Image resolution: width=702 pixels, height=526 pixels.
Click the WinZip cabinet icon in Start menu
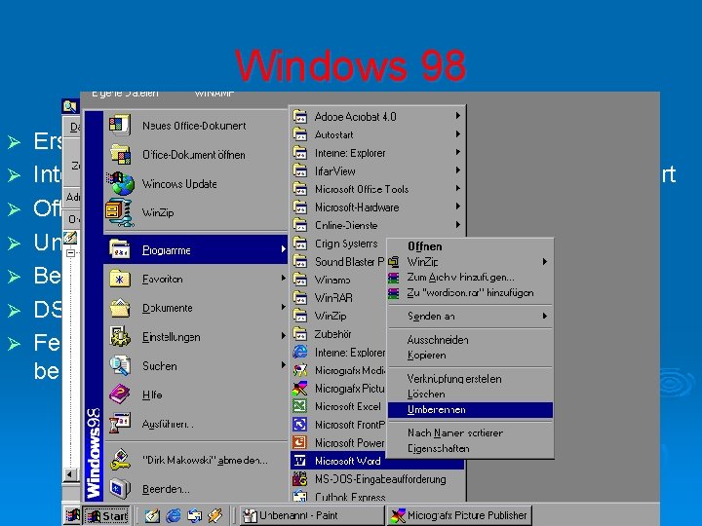pos(120,212)
